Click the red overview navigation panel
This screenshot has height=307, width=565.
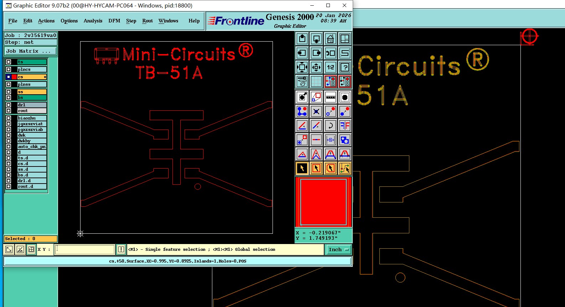tap(323, 202)
